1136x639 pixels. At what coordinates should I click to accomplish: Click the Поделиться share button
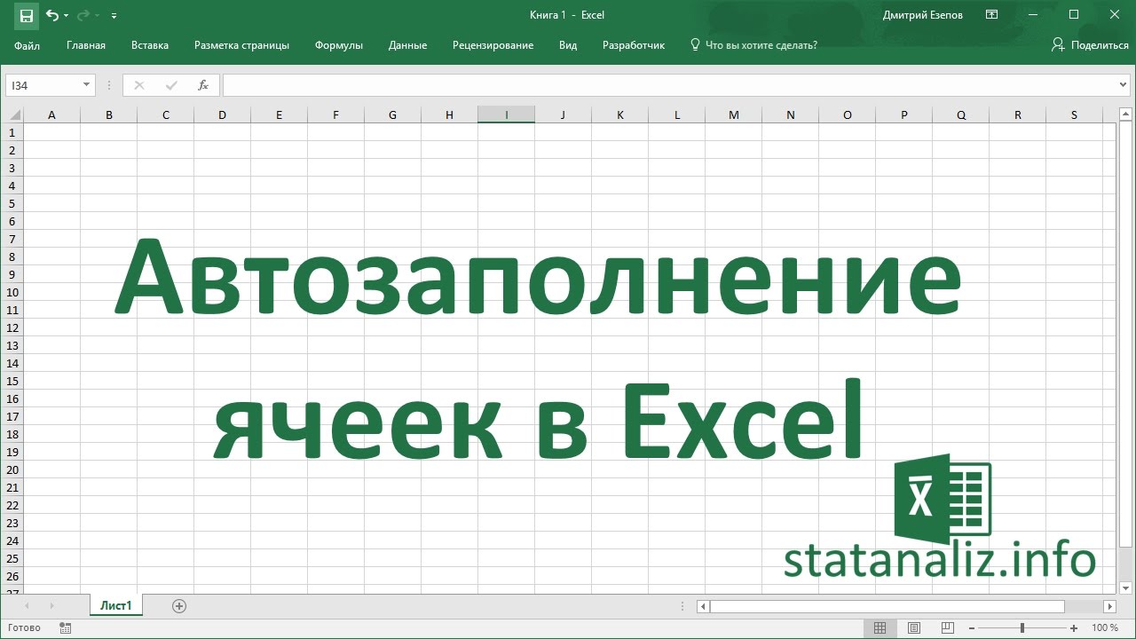[1090, 45]
